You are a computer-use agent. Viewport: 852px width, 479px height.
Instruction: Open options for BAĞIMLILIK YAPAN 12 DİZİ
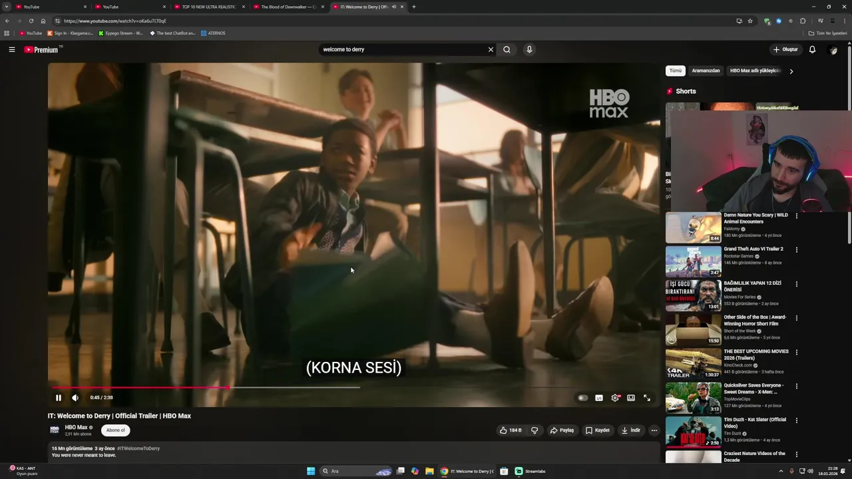pos(796,284)
